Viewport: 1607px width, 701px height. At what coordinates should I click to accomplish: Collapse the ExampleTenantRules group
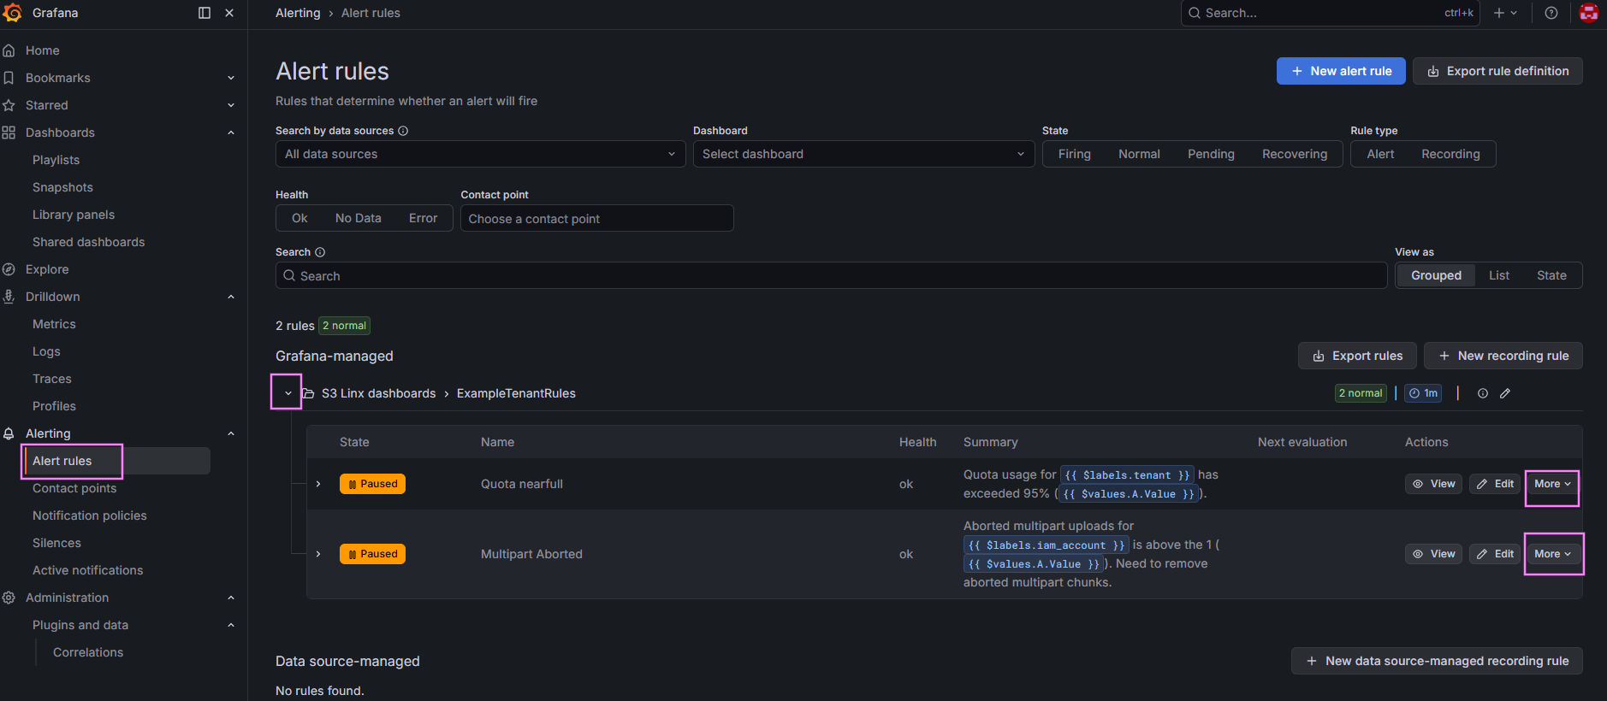coord(288,393)
